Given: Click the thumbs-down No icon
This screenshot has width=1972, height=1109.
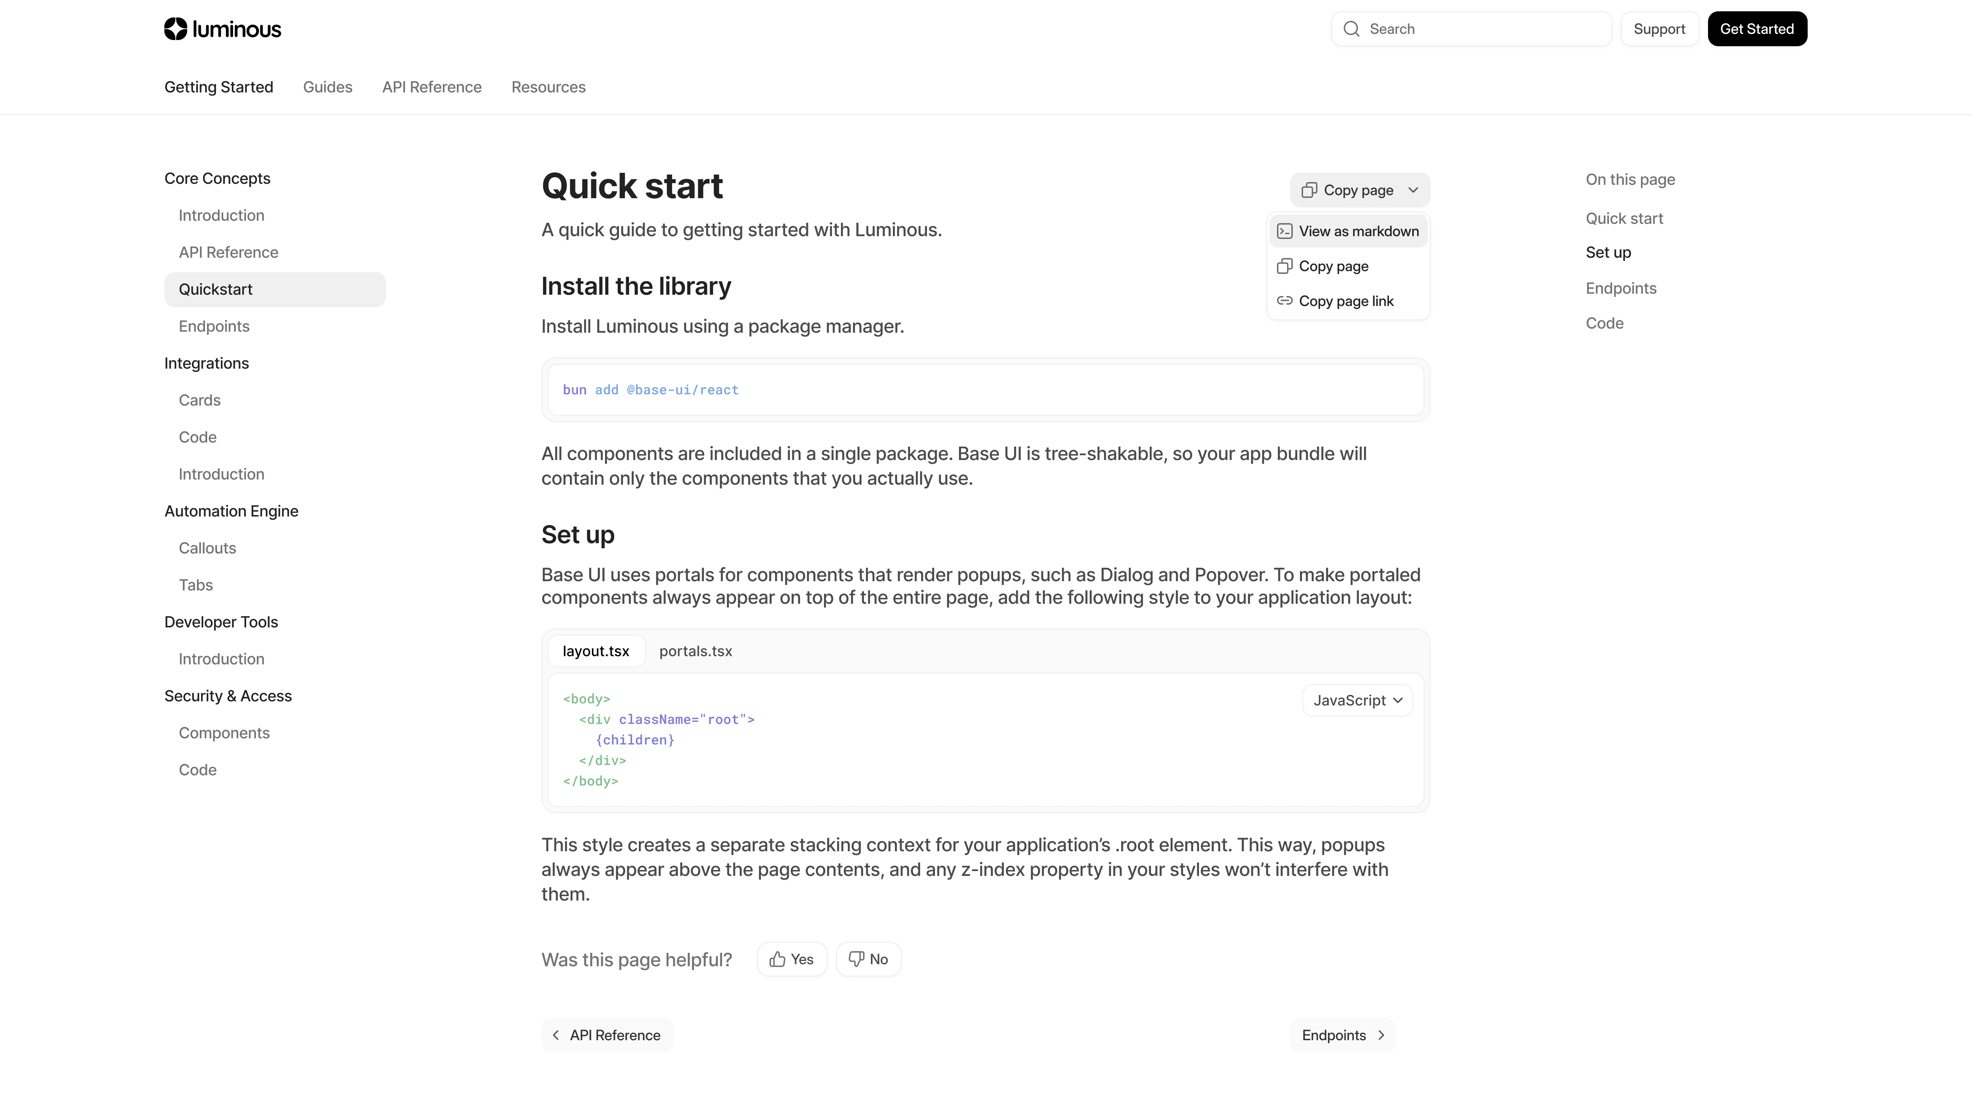Looking at the screenshot, I should (856, 959).
